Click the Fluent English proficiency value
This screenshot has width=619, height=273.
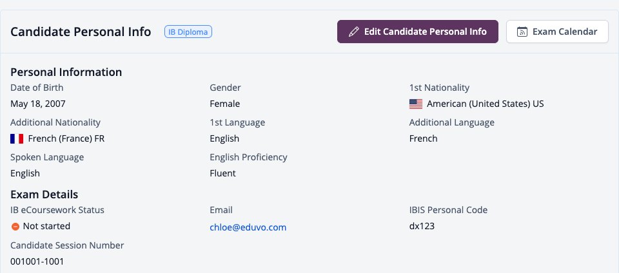(x=222, y=173)
